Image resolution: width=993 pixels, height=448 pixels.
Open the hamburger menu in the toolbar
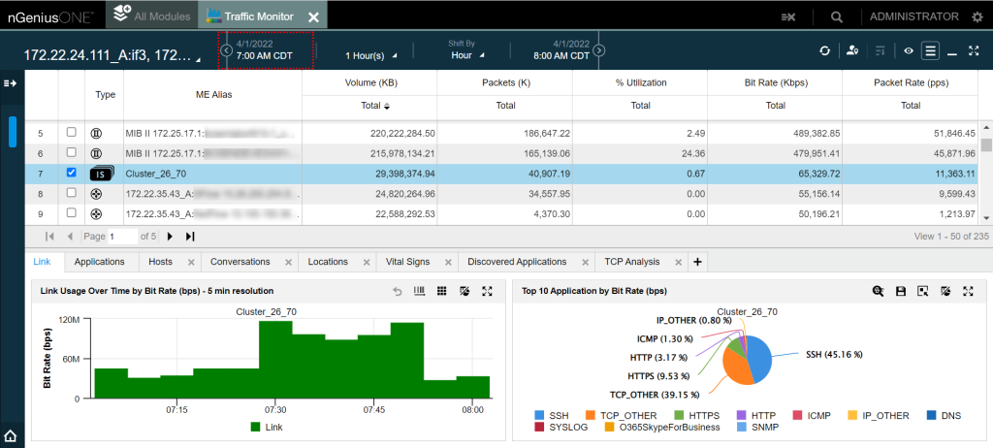point(930,50)
